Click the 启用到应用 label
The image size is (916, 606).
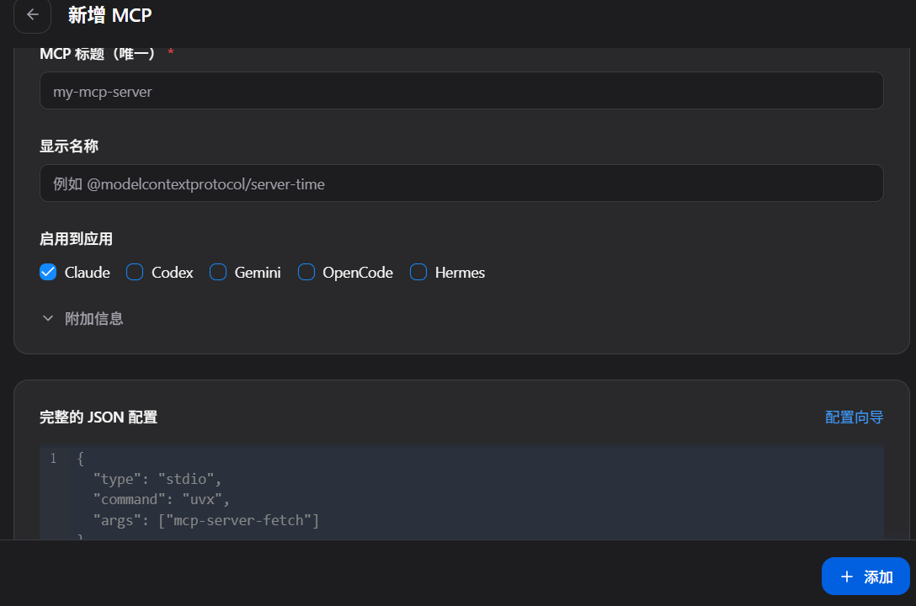[76, 239]
